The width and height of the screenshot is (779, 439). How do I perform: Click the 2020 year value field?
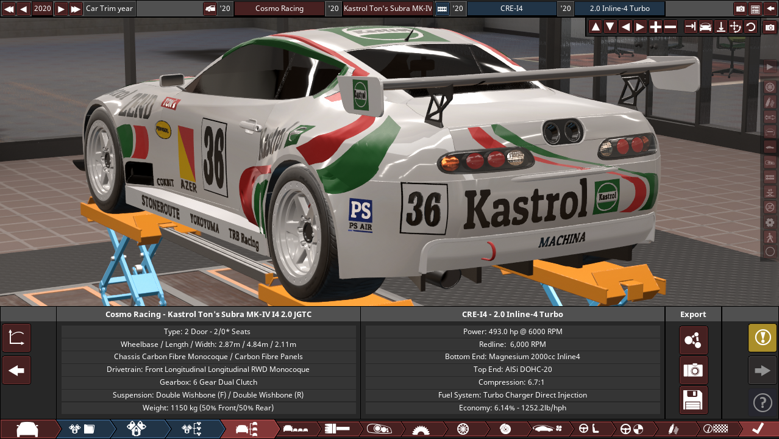(x=42, y=9)
